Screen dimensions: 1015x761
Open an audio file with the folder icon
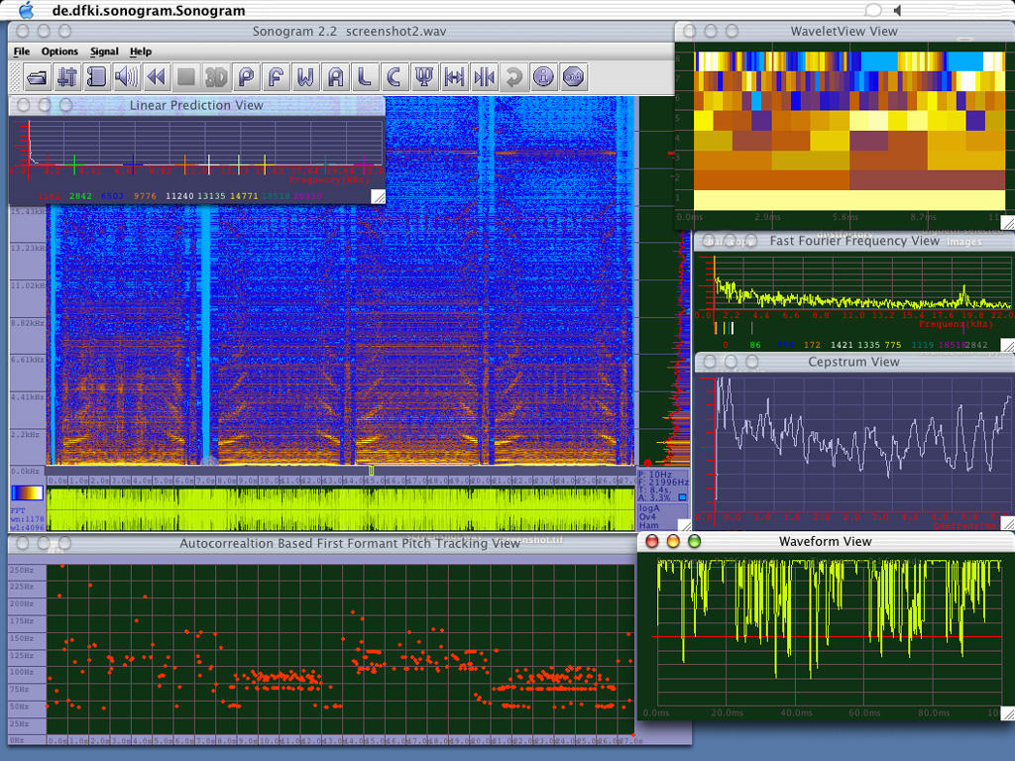37,77
